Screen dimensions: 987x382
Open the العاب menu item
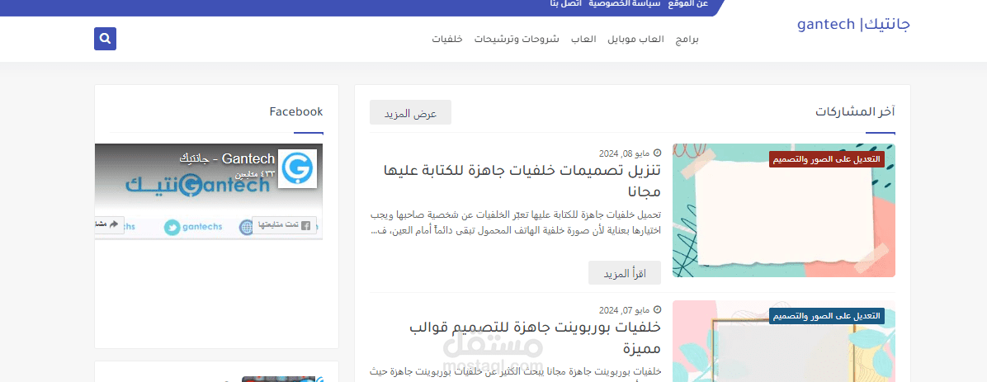583,39
